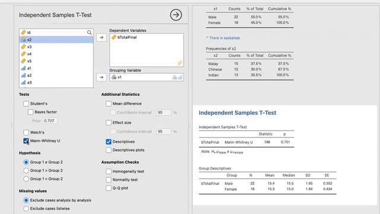Move variable to Grouping Variable arrow
This screenshot has height=214, width=380.
[x=102, y=77]
